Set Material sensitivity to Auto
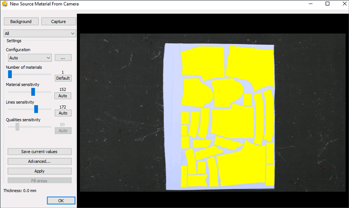 pyautogui.click(x=63, y=96)
